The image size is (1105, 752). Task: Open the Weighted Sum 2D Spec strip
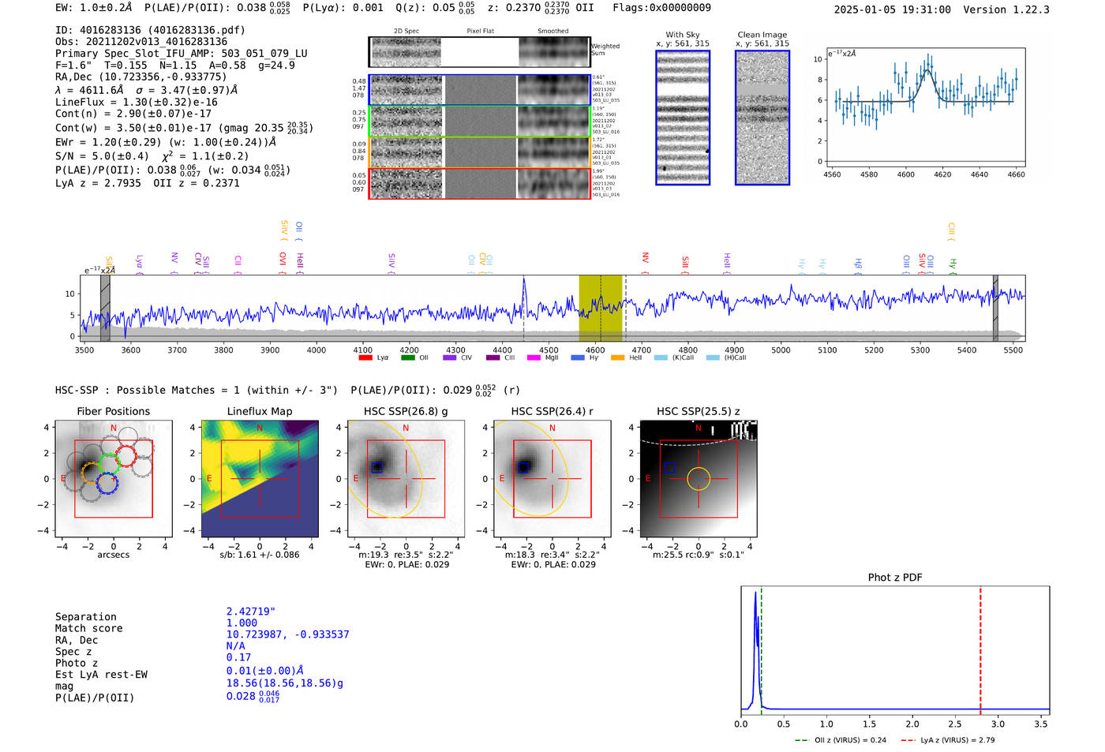(406, 52)
